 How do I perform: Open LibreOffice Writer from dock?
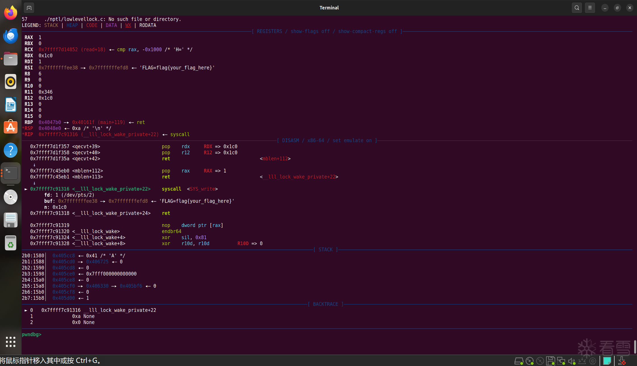coord(11,104)
